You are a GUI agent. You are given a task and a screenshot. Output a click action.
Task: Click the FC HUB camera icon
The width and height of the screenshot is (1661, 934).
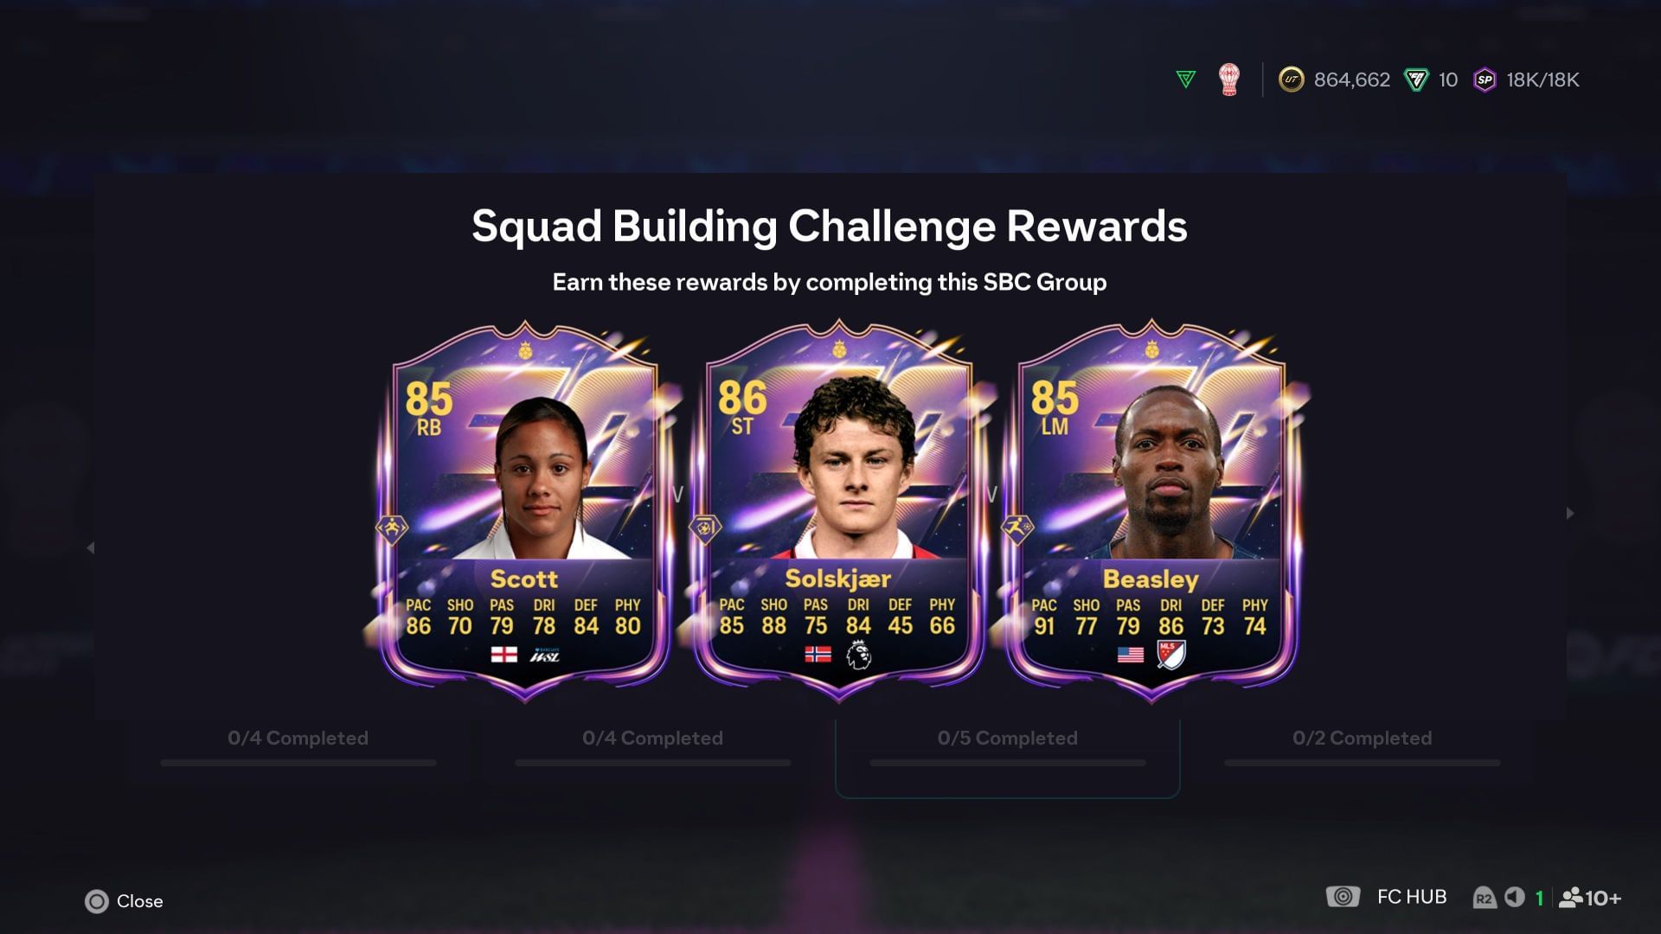tap(1343, 897)
